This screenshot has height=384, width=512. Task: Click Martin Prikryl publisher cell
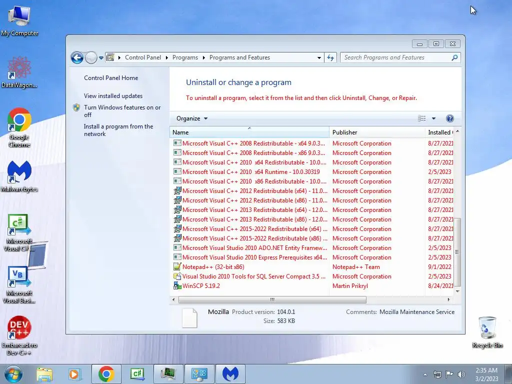[x=350, y=285]
